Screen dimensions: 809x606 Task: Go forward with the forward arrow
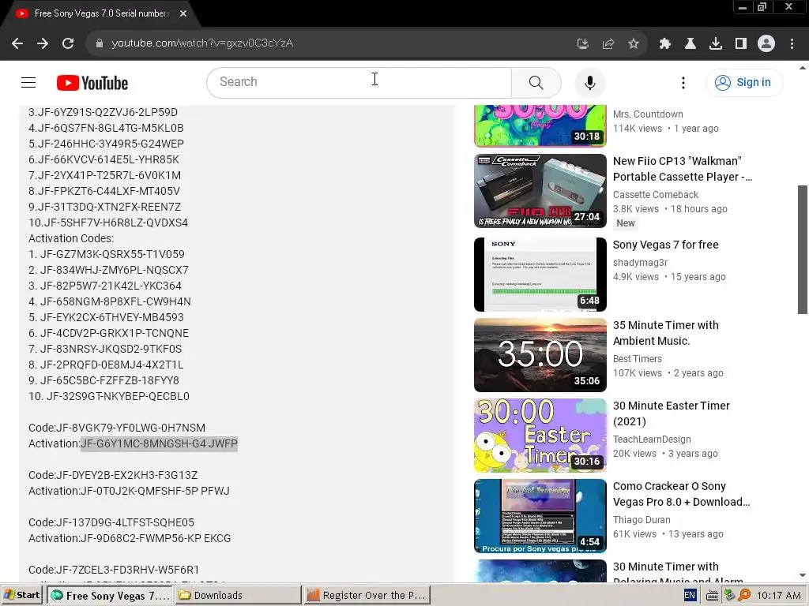43,43
